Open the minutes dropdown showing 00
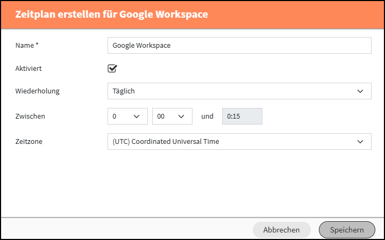385x240 pixels. pos(172,116)
